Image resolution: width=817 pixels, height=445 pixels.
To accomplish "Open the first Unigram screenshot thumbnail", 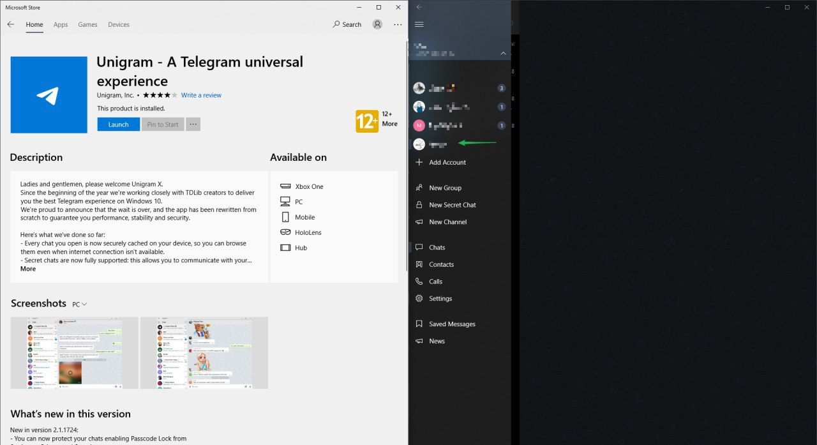I will (75, 353).
